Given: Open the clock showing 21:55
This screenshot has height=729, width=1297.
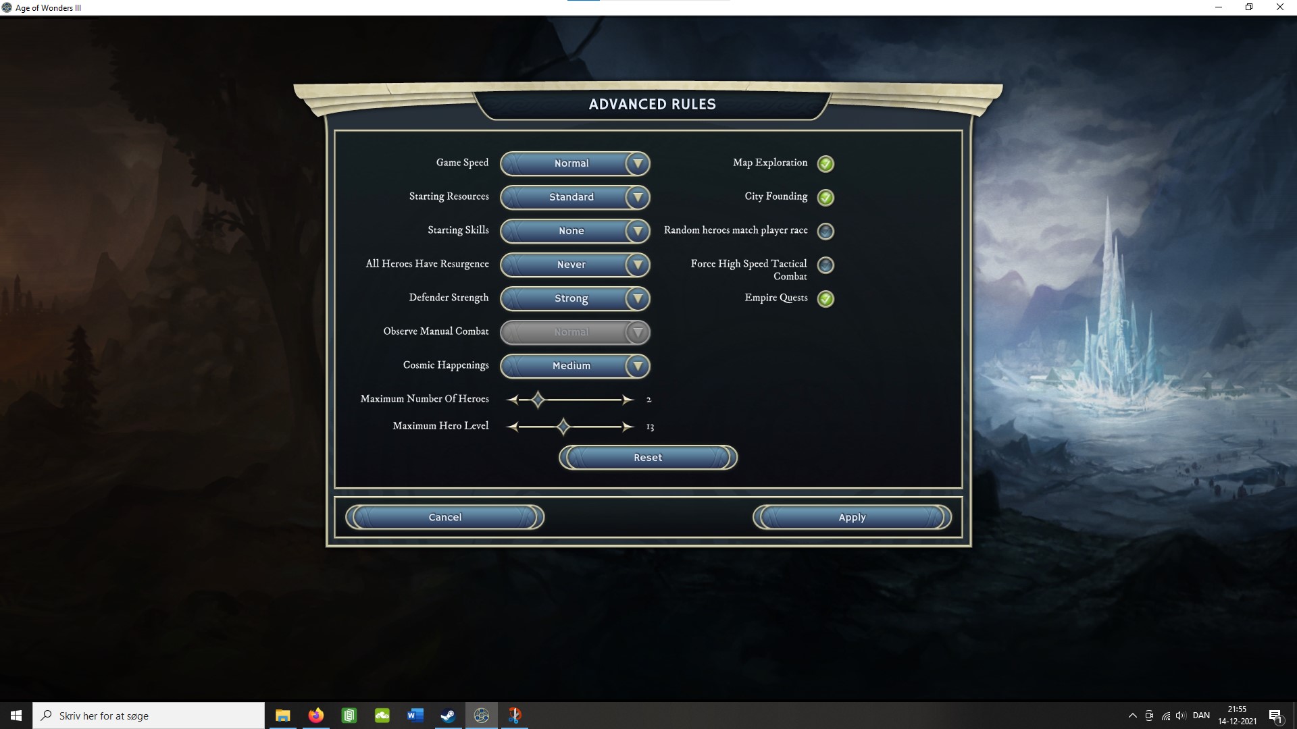Looking at the screenshot, I should point(1237,715).
